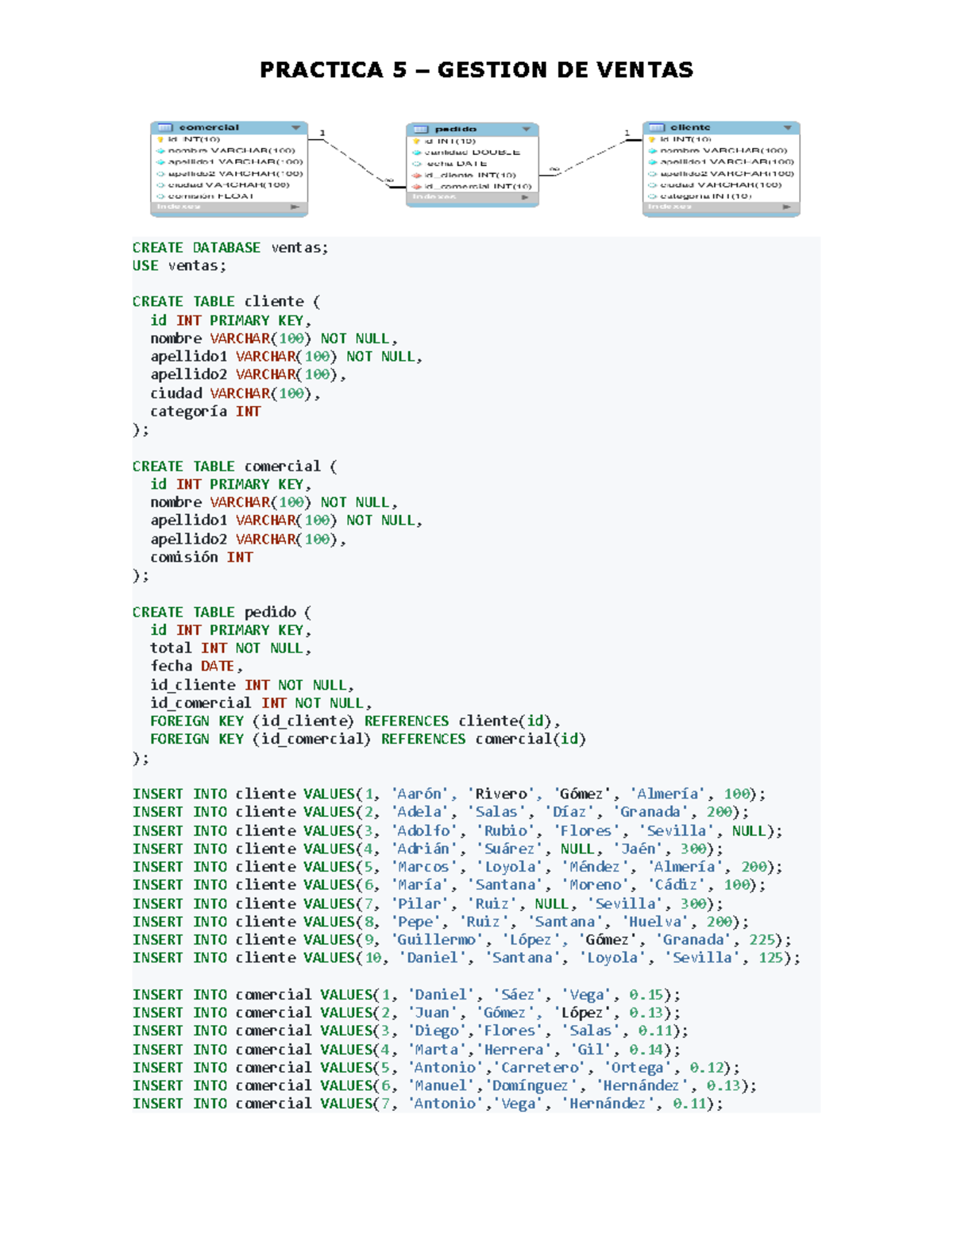The image size is (953, 1234).
Task: Expand Indexes section of comercial table
Action: 295,207
